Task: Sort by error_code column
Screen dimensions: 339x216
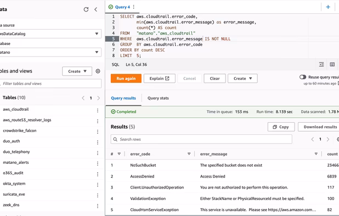Action: coord(189,154)
